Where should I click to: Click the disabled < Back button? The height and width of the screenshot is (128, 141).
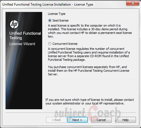[x=56, y=120]
